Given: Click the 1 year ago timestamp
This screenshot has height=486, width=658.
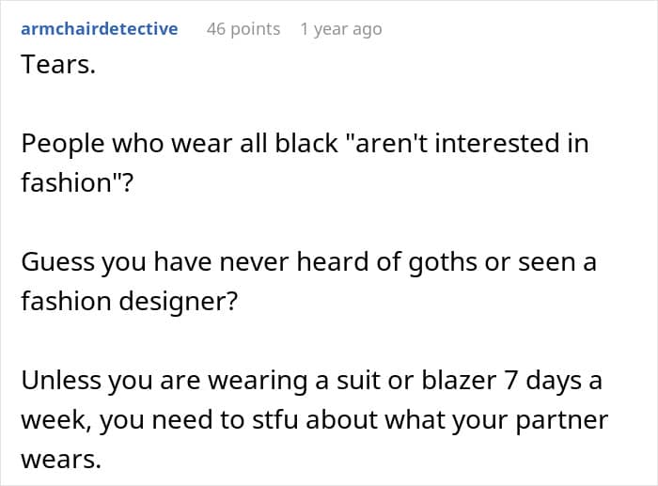Looking at the screenshot, I should click(x=341, y=29).
